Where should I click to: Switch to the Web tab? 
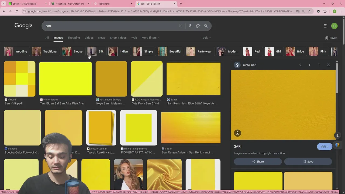[134, 38]
